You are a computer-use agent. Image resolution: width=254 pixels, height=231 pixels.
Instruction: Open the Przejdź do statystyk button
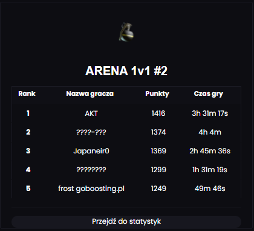(126, 221)
